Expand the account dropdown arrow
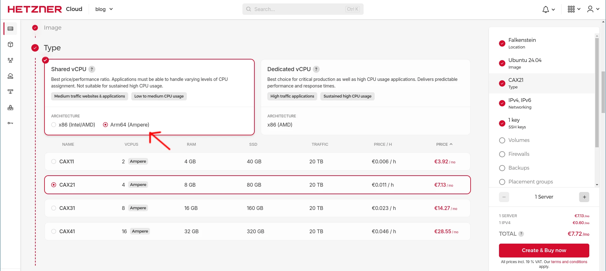The image size is (606, 271). tap(598, 9)
